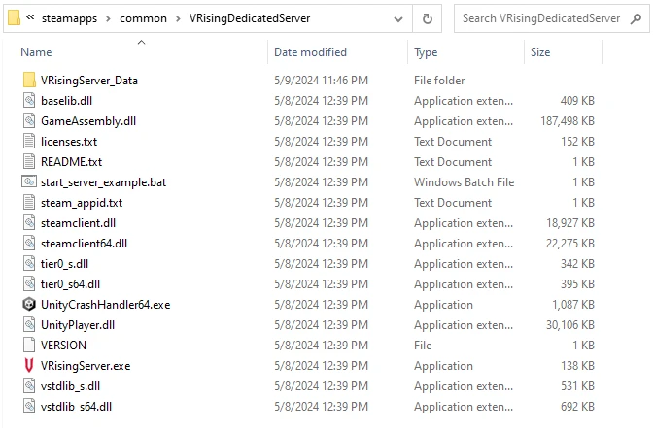This screenshot has width=655, height=428.
Task: Click the VERSION file icon
Action: (x=28, y=346)
